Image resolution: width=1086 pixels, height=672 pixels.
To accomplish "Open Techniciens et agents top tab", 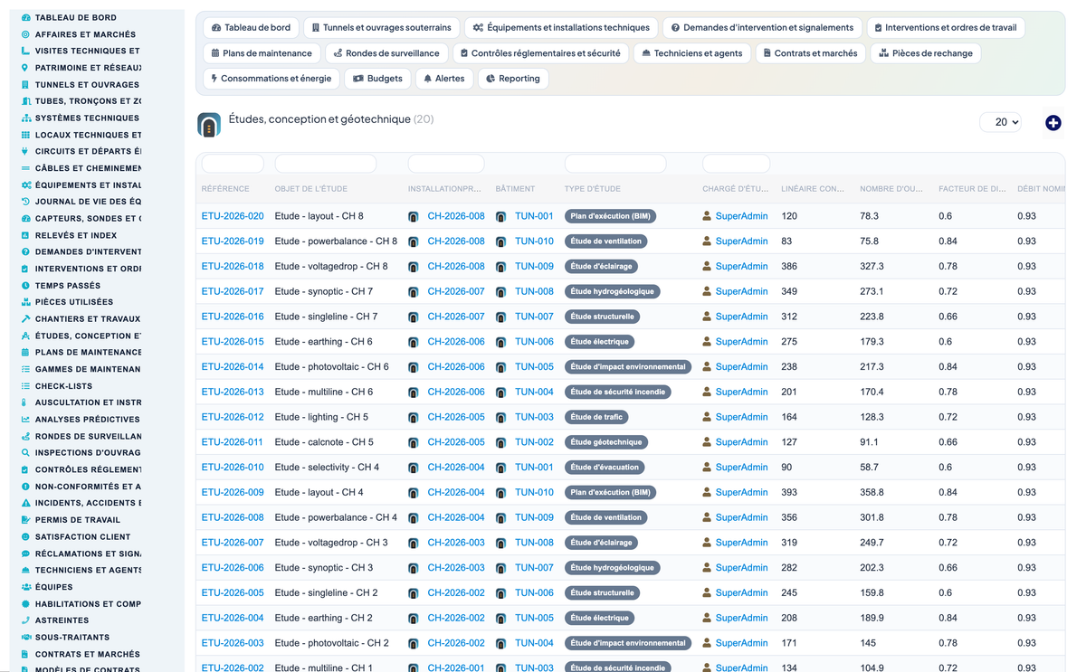I will click(x=691, y=53).
